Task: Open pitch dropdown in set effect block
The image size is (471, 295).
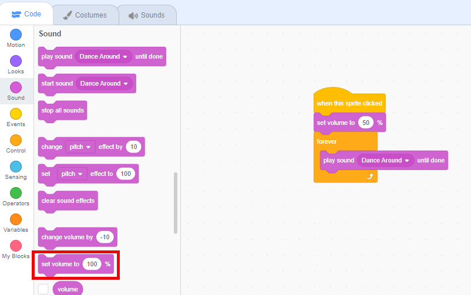Action: 80,174
